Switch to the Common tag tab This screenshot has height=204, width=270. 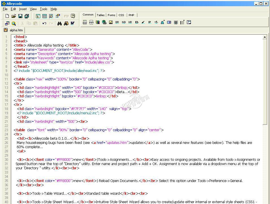(x=88, y=15)
